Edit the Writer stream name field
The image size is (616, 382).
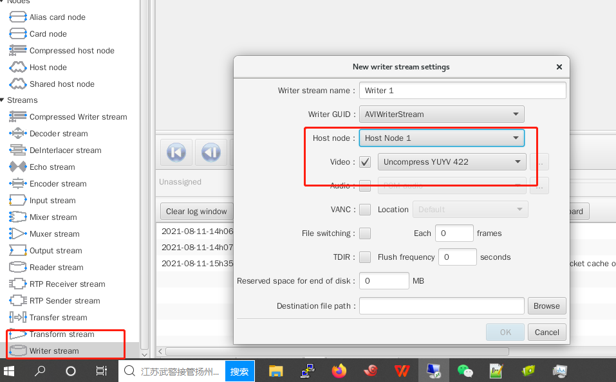click(462, 90)
